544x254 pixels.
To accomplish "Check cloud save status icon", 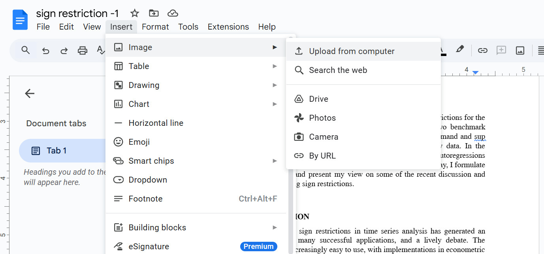I will pyautogui.click(x=173, y=13).
